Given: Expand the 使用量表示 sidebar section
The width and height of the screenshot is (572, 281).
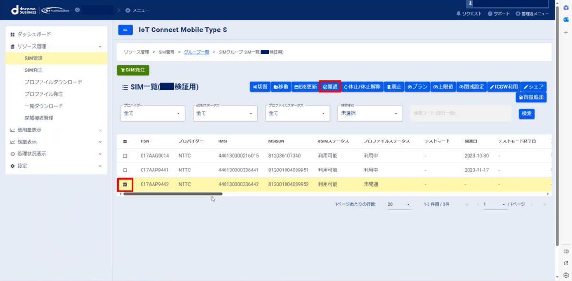Looking at the screenshot, I should click(56, 130).
